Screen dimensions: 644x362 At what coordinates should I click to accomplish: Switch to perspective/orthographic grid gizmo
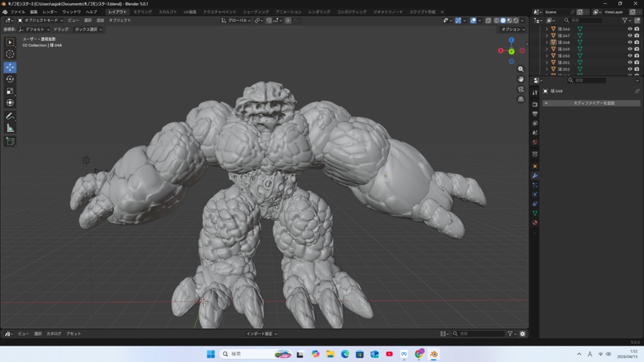(521, 99)
